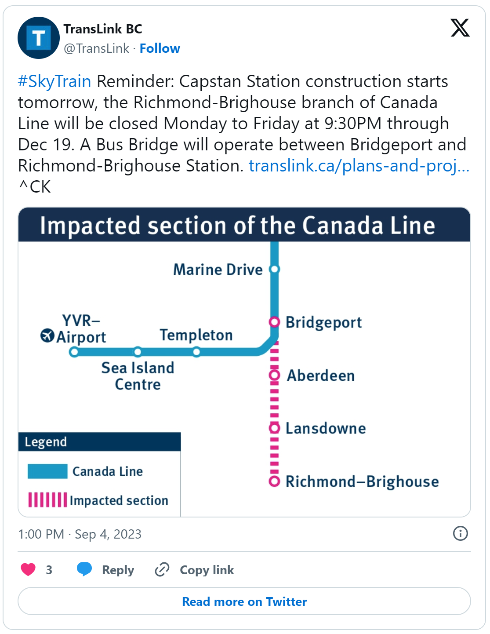The width and height of the screenshot is (490, 634).
Task: Open the #SkyTrain hashtag
Action: tap(54, 81)
